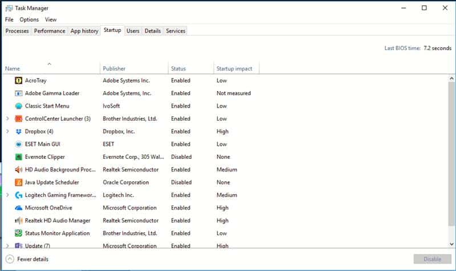Select the Realtek HD Audio Manager icon
456x271 pixels.
[x=18, y=221]
